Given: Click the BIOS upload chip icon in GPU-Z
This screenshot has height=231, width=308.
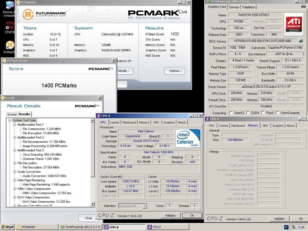Looking at the screenshot, I should coord(301,41).
